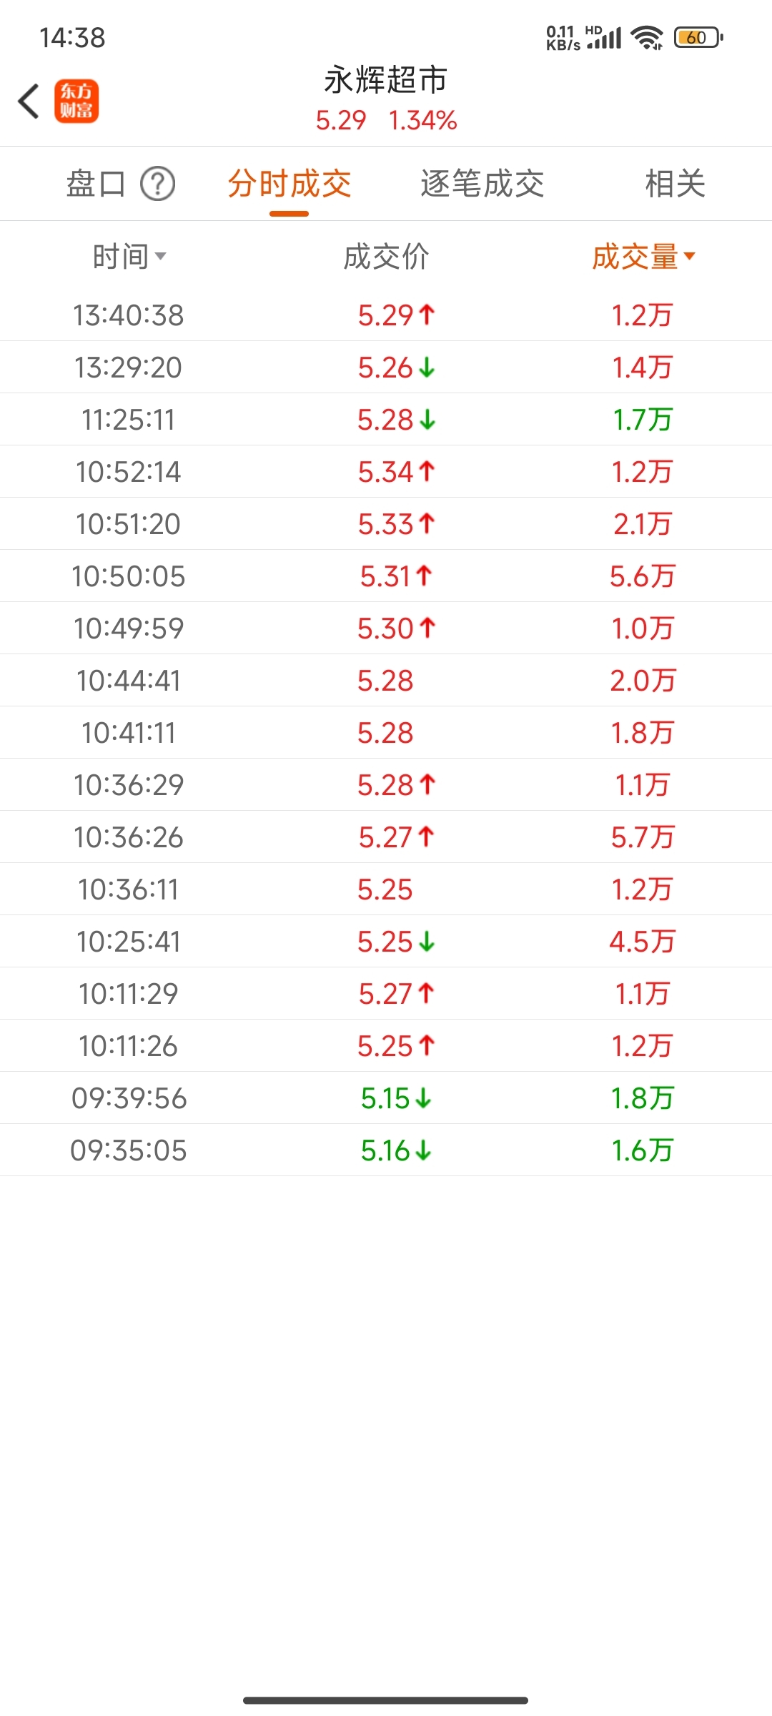Tap the back arrow icon
The width and height of the screenshot is (772, 1716).
tap(29, 101)
